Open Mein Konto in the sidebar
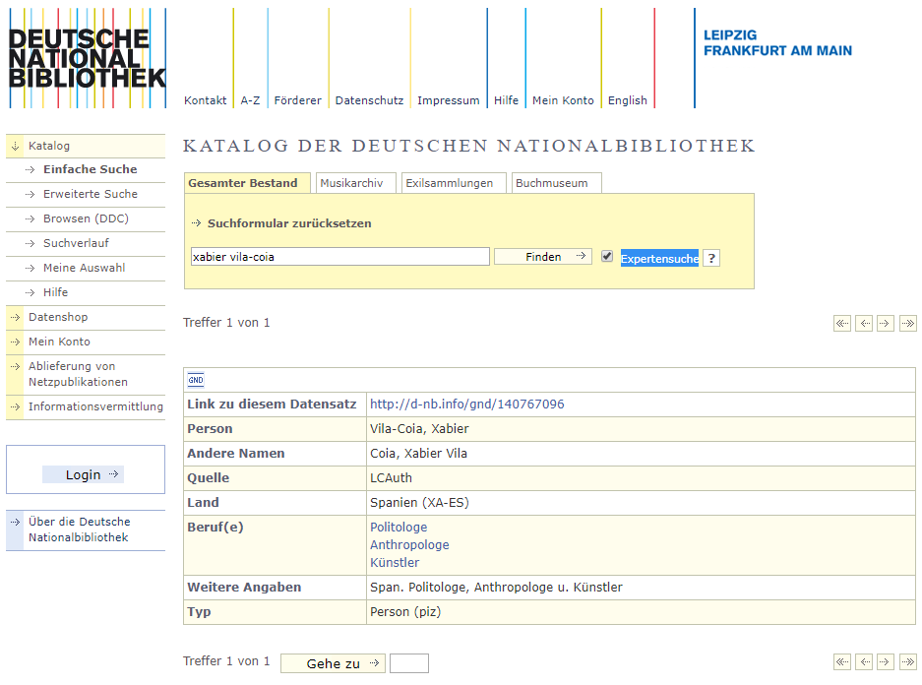This screenshot has height=685, width=922. coord(59,342)
